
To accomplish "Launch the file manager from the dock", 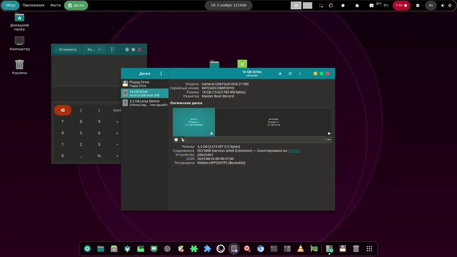I will (x=101, y=249).
